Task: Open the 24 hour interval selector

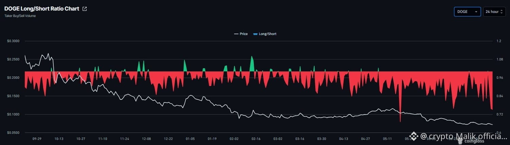Action: pyautogui.click(x=494, y=12)
